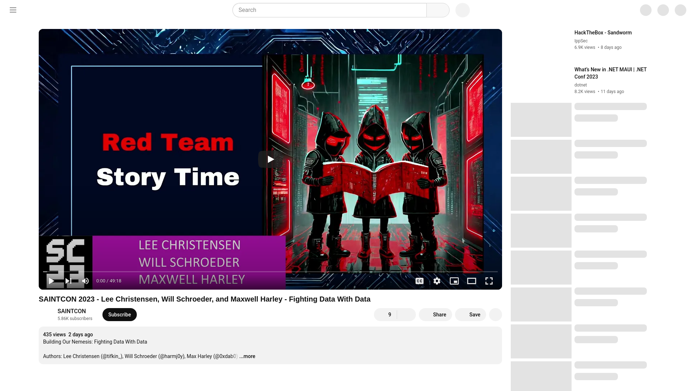Click into the Search input field
Image resolution: width=695 pixels, height=391 pixels.
pyautogui.click(x=329, y=10)
